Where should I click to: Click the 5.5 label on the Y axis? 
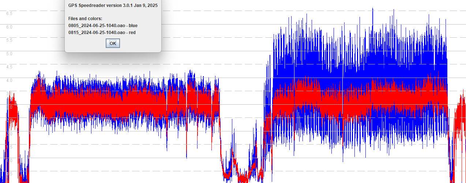point(9,40)
